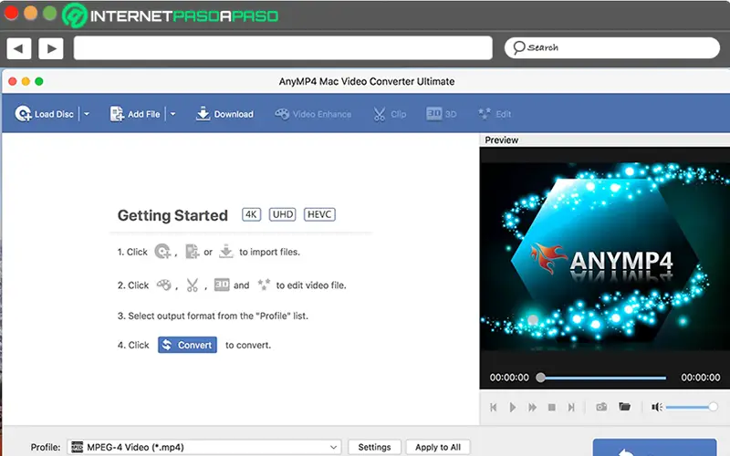The image size is (730, 456).
Task: Click the Load Disc toolbar icon
Action: pos(23,113)
